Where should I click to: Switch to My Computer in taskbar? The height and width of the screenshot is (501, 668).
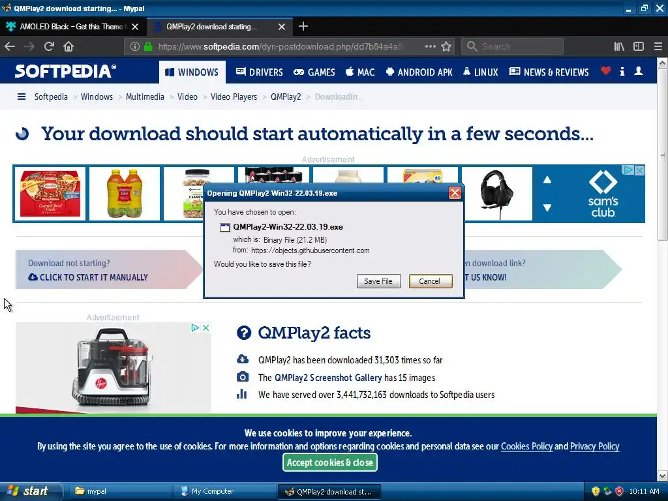pos(224,491)
